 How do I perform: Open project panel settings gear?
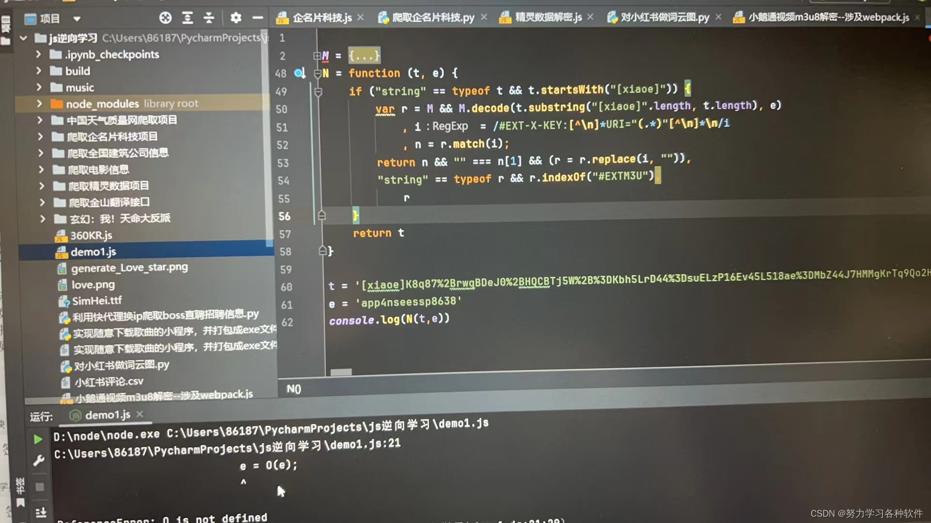tap(236, 18)
